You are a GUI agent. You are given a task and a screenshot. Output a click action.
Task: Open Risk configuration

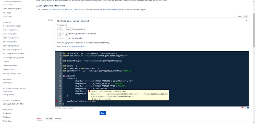10,42
